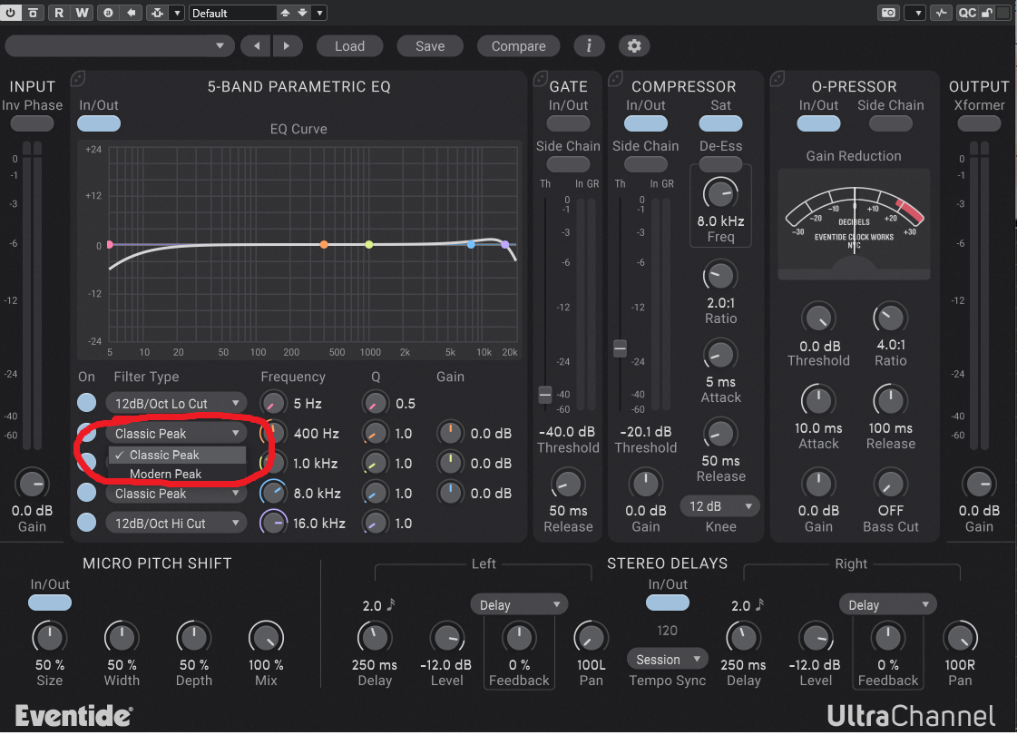1017x735 pixels.
Task: Click the blue 8.0 kHz EQ curve node
Action: 471,245
